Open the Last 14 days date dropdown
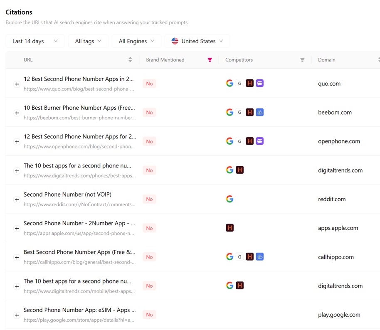 pyautogui.click(x=35, y=41)
